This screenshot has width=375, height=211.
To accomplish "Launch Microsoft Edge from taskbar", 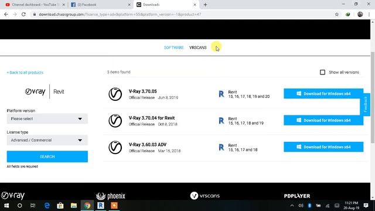I will tap(47, 206).
